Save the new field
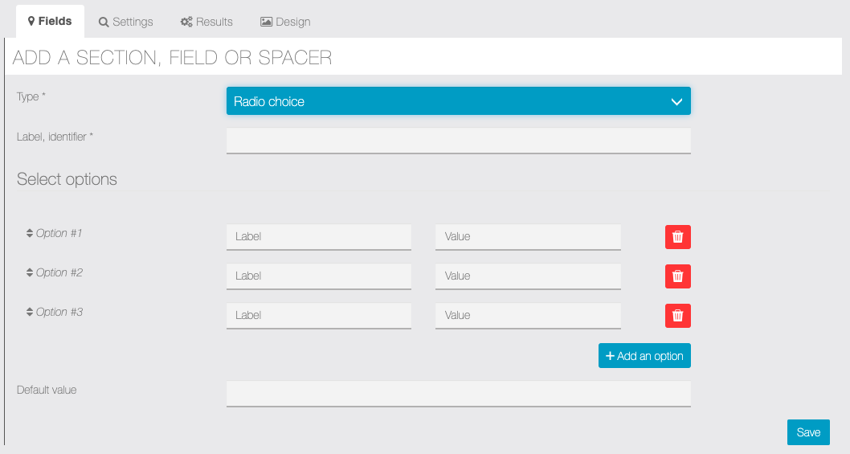The width and height of the screenshot is (850, 454). [x=808, y=432]
